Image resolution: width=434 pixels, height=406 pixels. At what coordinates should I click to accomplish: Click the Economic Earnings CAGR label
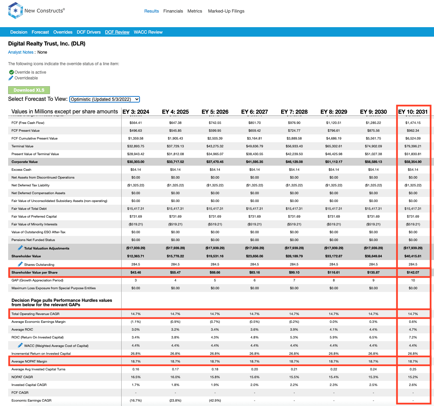32,401
